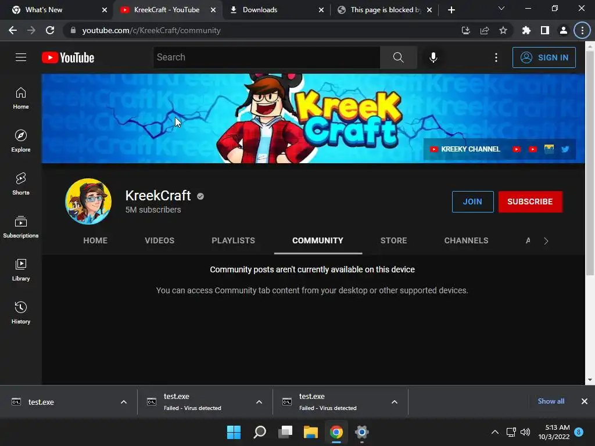Open History in the sidebar
The height and width of the screenshot is (446, 595).
click(21, 313)
